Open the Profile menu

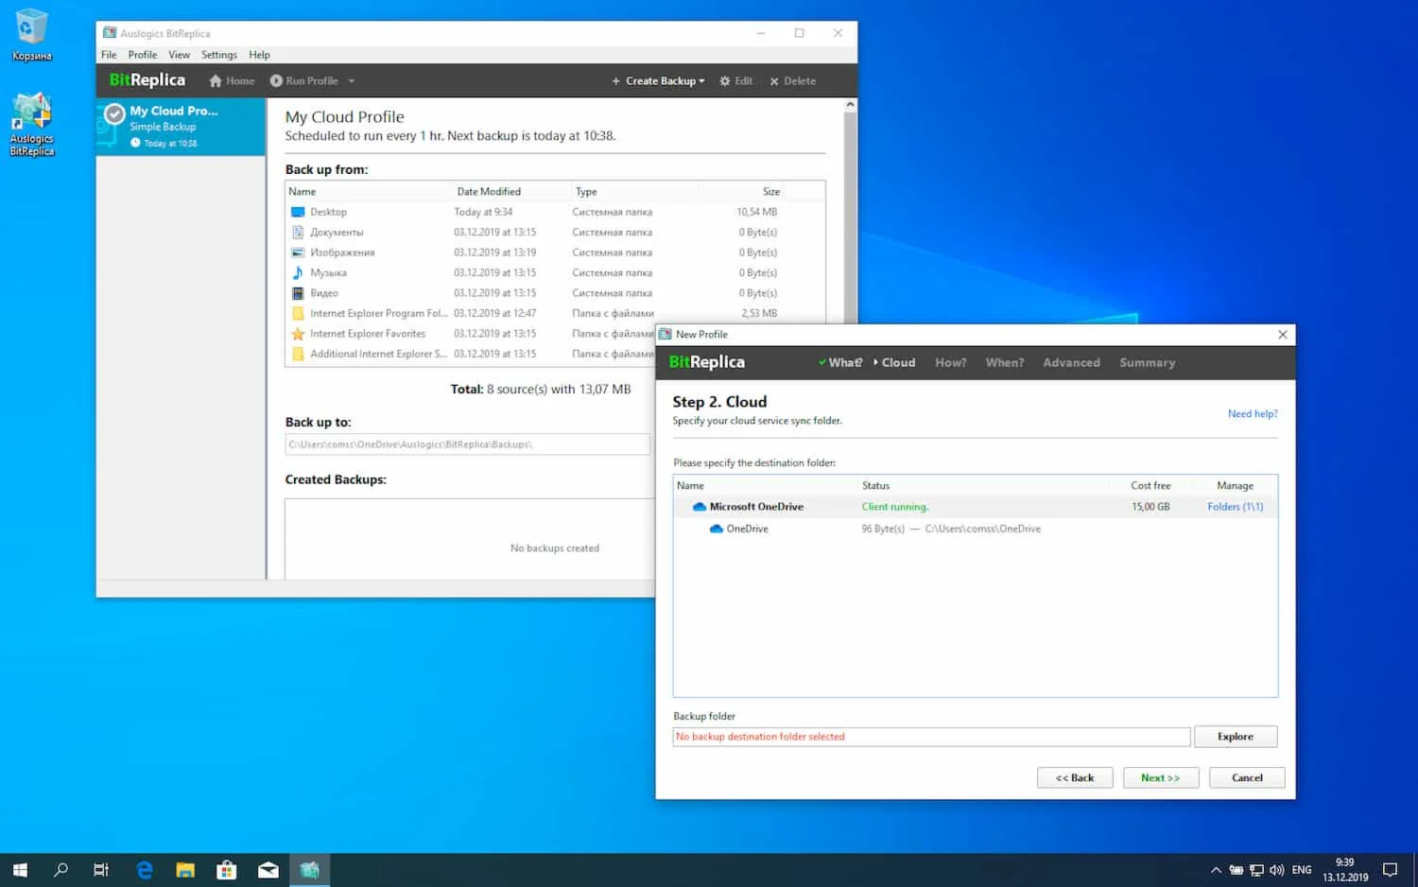click(143, 55)
